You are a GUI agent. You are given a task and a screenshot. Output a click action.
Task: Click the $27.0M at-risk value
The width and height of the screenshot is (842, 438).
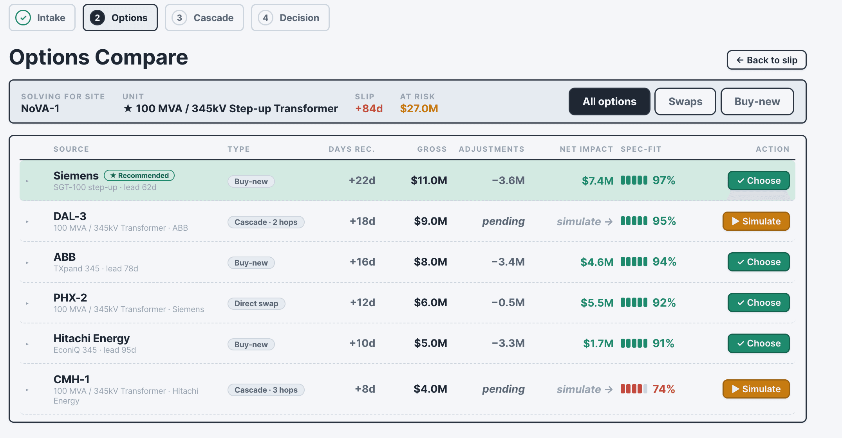419,108
